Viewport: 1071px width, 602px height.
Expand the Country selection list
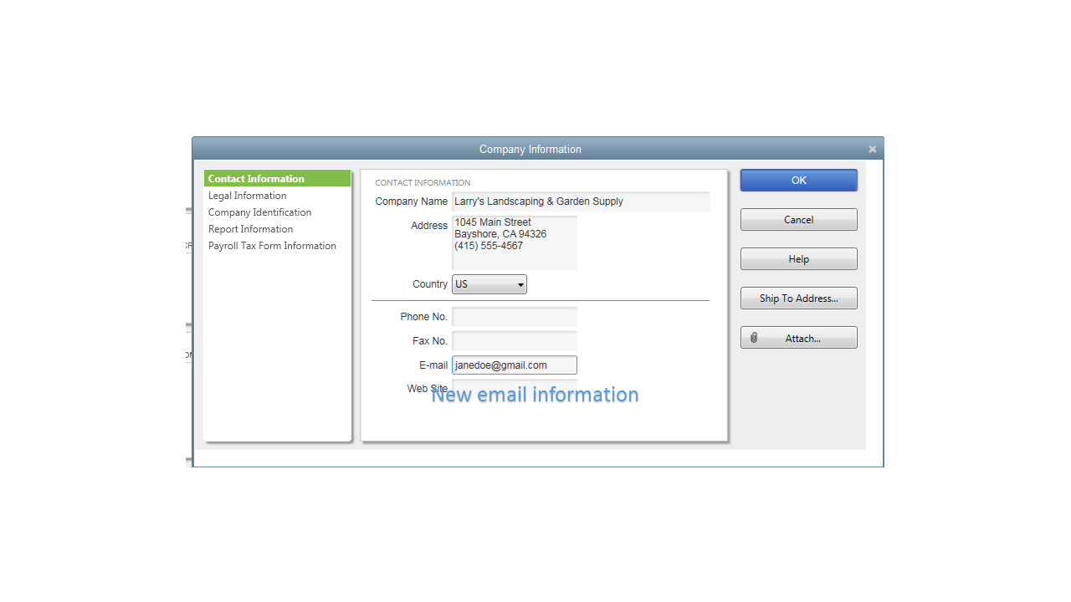click(x=520, y=283)
